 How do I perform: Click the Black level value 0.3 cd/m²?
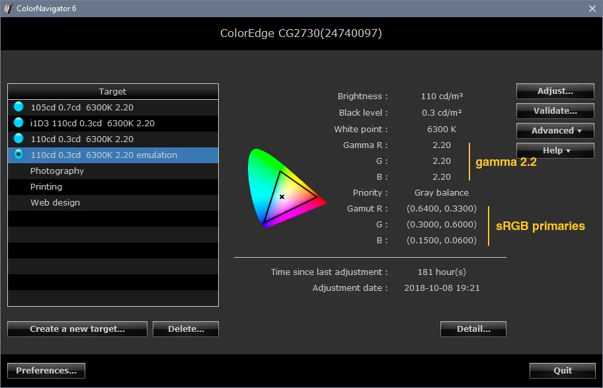[442, 112]
